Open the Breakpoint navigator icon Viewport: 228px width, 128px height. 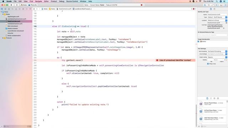(x=27, y=9)
